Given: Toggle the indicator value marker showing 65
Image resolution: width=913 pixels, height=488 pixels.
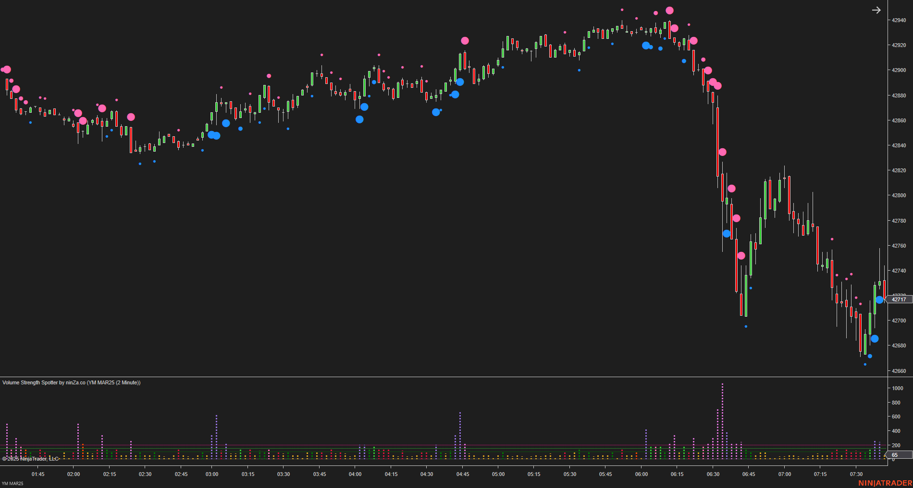Looking at the screenshot, I should [x=894, y=455].
